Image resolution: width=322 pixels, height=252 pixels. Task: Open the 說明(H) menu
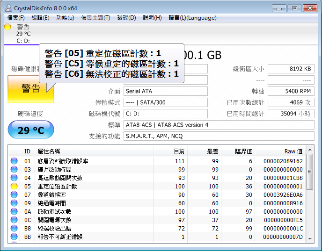point(152,18)
